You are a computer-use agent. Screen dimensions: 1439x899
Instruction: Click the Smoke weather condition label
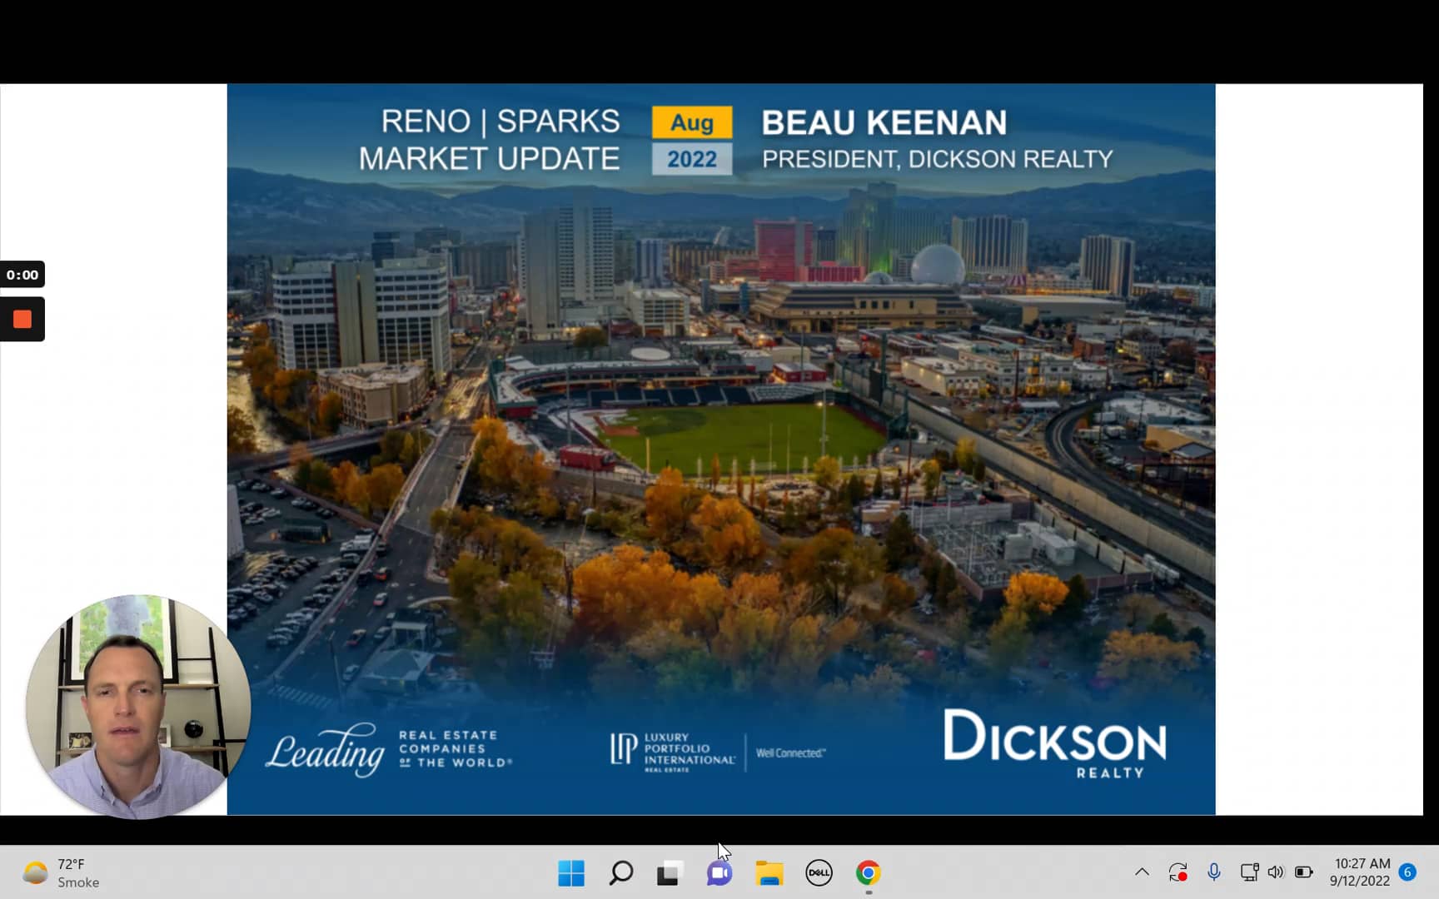(x=78, y=882)
